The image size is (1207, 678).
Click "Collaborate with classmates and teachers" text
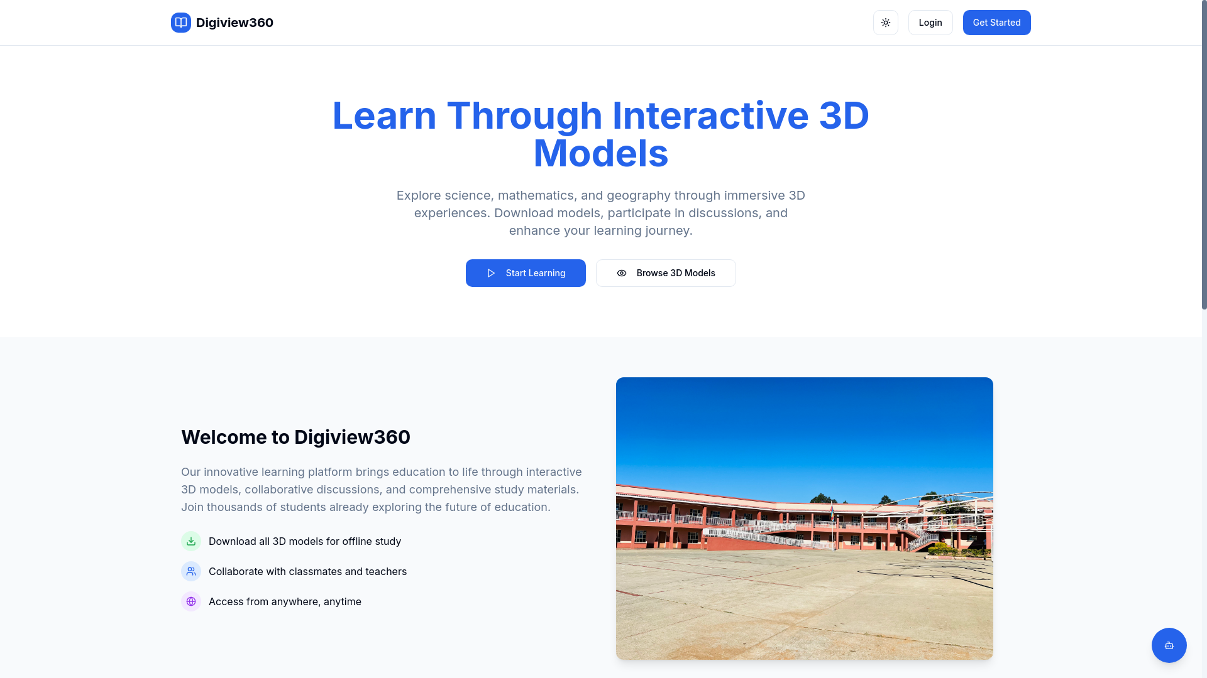(307, 571)
